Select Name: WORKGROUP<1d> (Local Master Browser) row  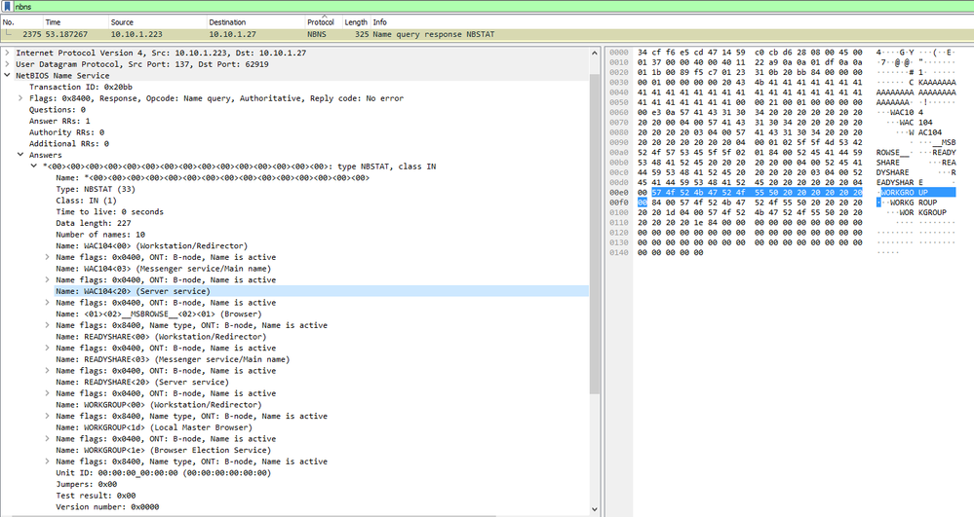tap(154, 427)
